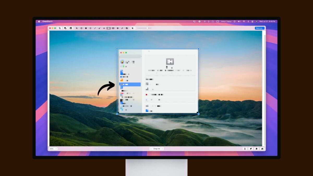
Task: Open the canvas size tool next to Crop
Action: pos(65,28)
